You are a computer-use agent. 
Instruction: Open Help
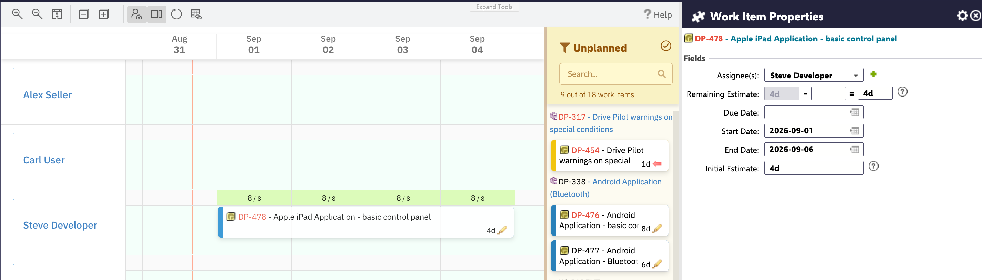658,14
